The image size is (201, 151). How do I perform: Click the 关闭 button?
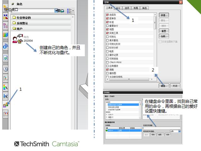coord(175,86)
